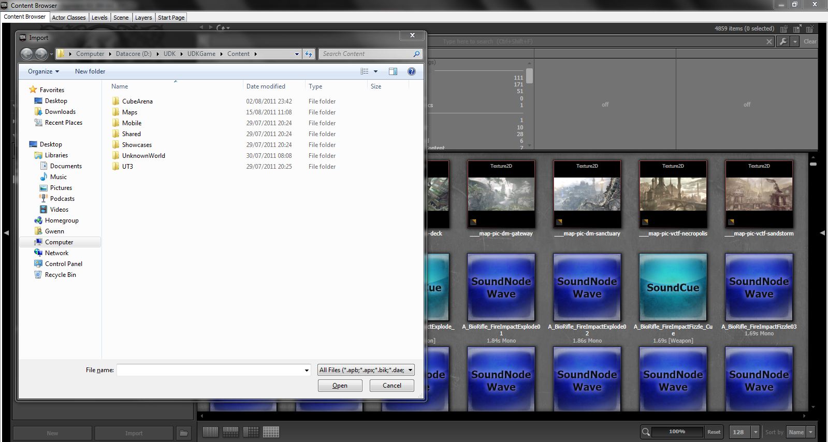Select the UnknownWorld folder
The image size is (828, 442).
click(143, 156)
